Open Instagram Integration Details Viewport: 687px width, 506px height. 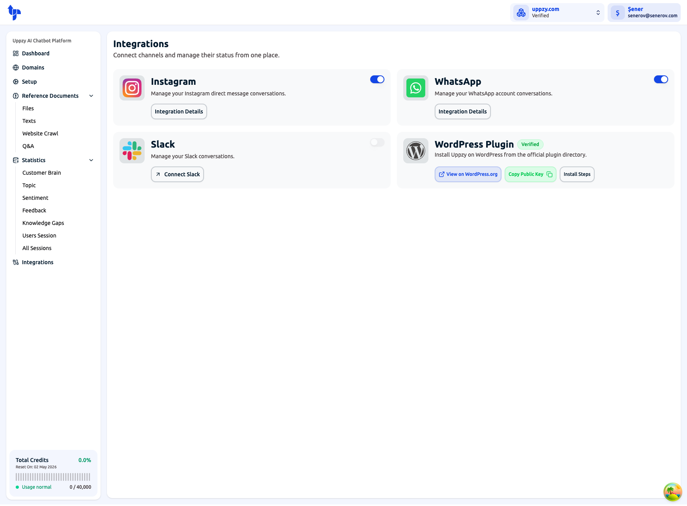point(179,111)
